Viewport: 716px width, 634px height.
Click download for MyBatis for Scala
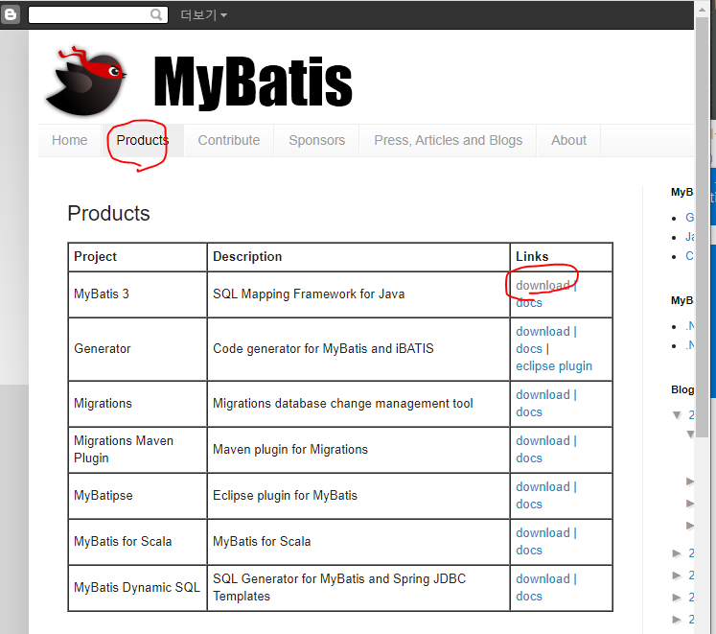543,533
